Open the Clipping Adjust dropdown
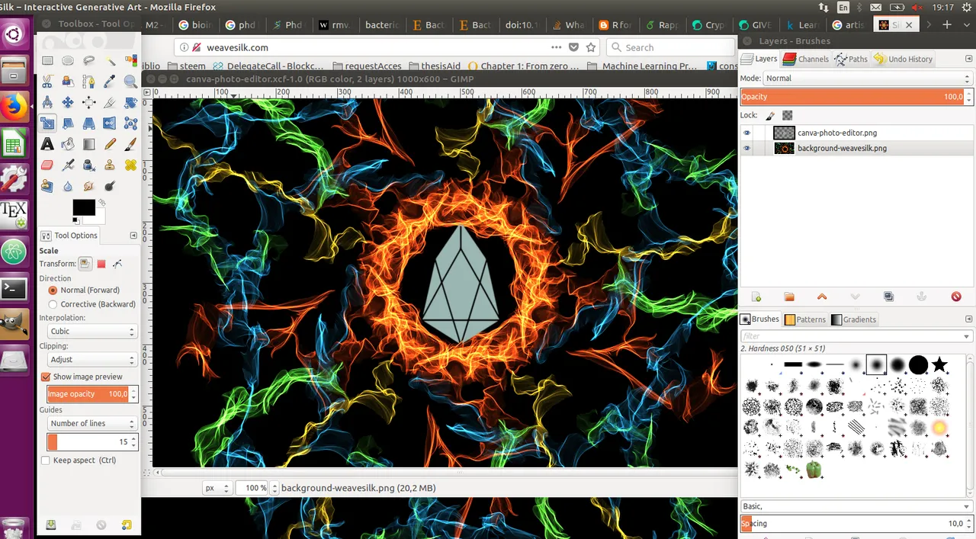 (x=91, y=360)
